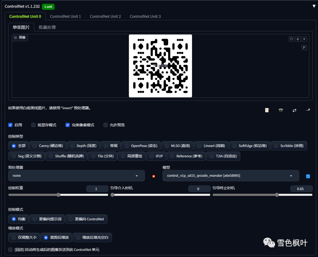Click the brush pen icon beside the image
This screenshot has height=257, width=318.
click(x=304, y=48)
